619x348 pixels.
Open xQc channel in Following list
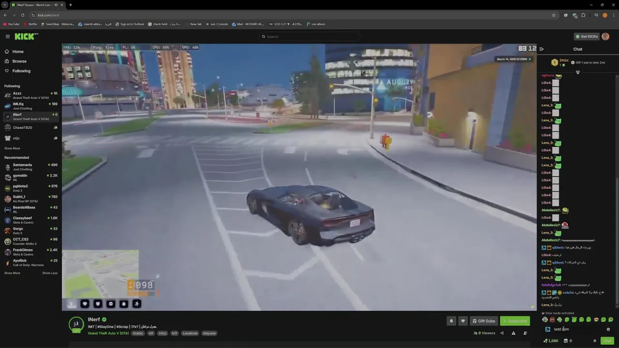[x=31, y=138]
